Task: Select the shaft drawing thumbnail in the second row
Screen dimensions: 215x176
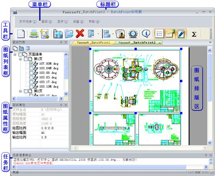Action: tap(112, 130)
